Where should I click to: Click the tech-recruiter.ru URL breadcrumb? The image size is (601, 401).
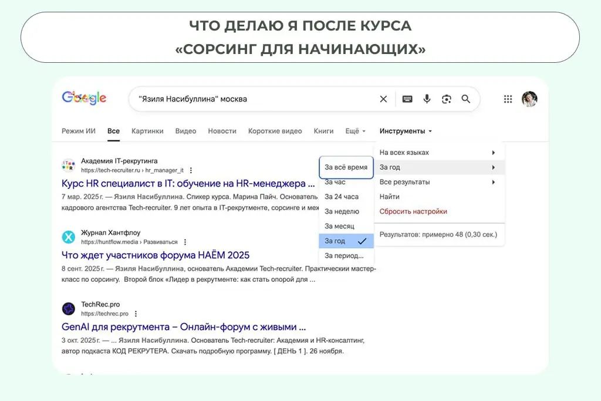(132, 170)
